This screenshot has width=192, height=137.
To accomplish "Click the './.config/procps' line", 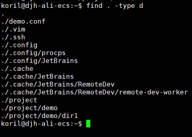I will (33, 53).
